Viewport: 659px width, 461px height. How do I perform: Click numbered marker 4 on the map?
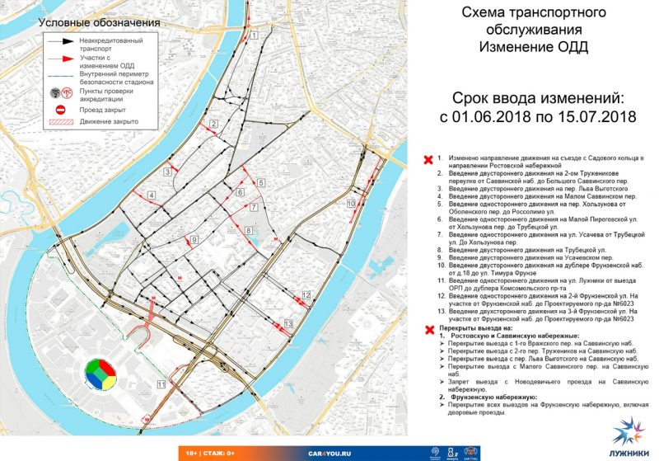point(152,195)
